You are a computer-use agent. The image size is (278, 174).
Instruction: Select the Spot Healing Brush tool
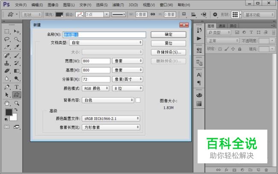click(x=7, y=55)
